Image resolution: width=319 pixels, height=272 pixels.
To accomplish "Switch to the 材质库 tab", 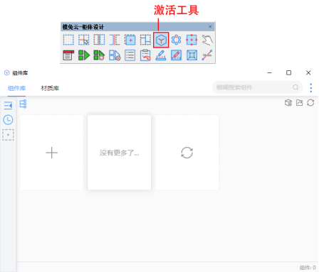I will click(50, 88).
